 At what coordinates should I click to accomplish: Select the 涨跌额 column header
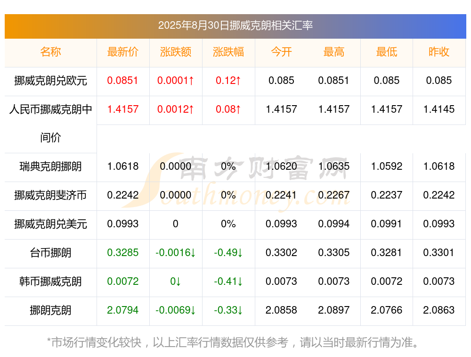(x=176, y=52)
